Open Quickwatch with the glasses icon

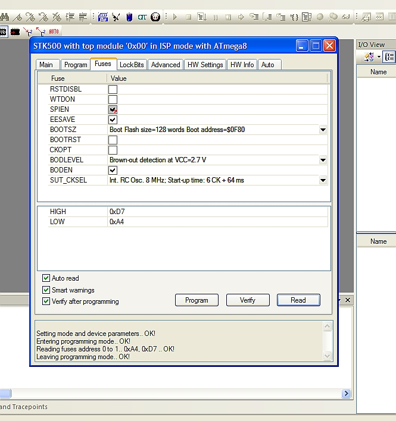(x=346, y=17)
